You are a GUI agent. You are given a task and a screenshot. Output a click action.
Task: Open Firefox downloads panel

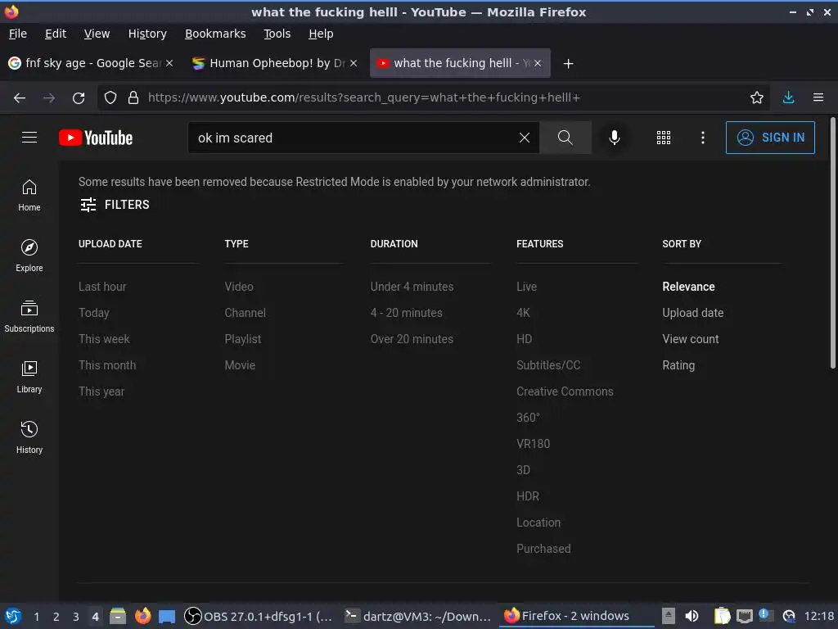[788, 97]
